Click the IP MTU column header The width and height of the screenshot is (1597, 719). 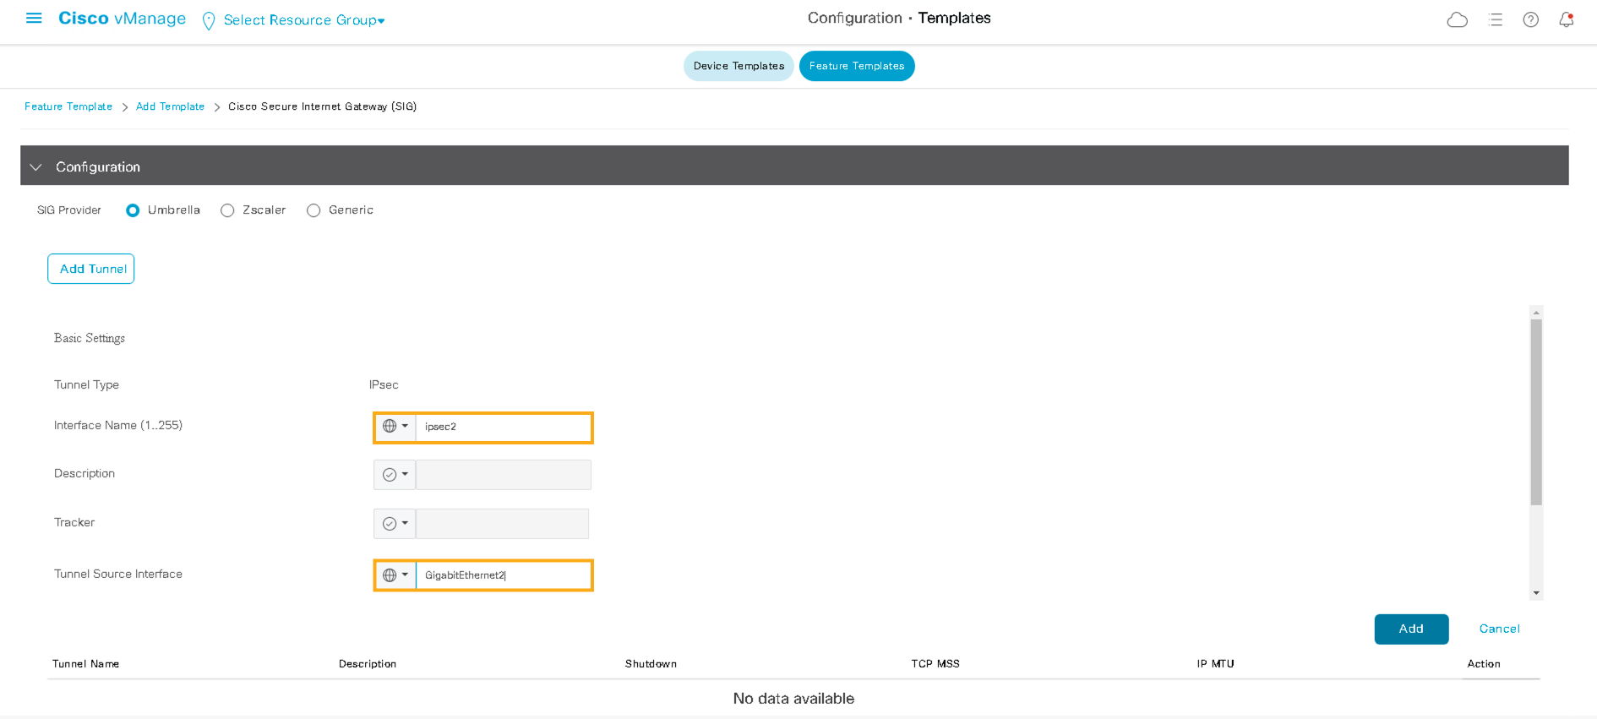point(1215,664)
